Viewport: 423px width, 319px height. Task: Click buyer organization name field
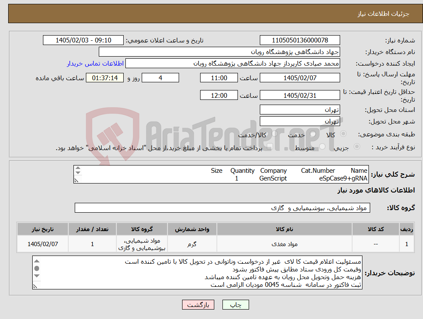click(219, 52)
